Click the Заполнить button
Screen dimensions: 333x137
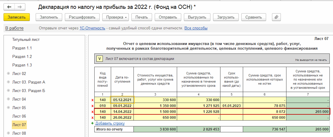click(49, 17)
